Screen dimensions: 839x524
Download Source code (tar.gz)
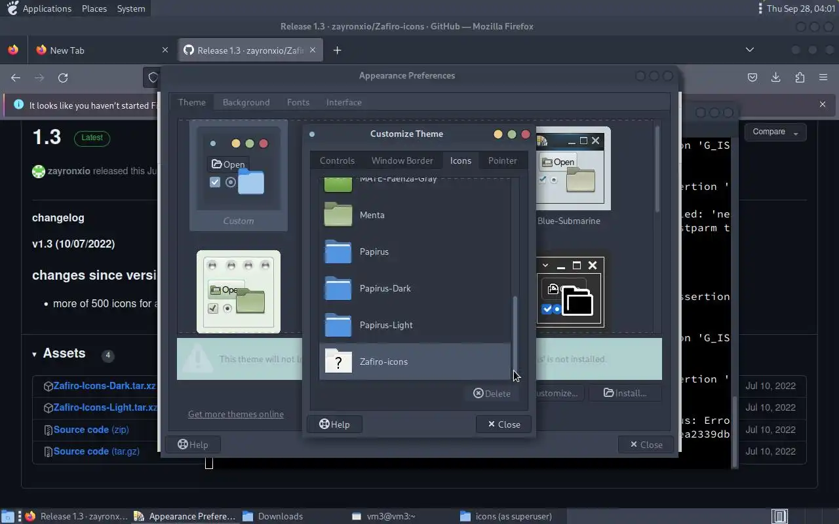click(96, 451)
